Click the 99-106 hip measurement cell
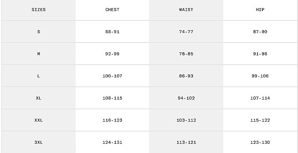Screen dimensions: 298x153 [x=260, y=76]
